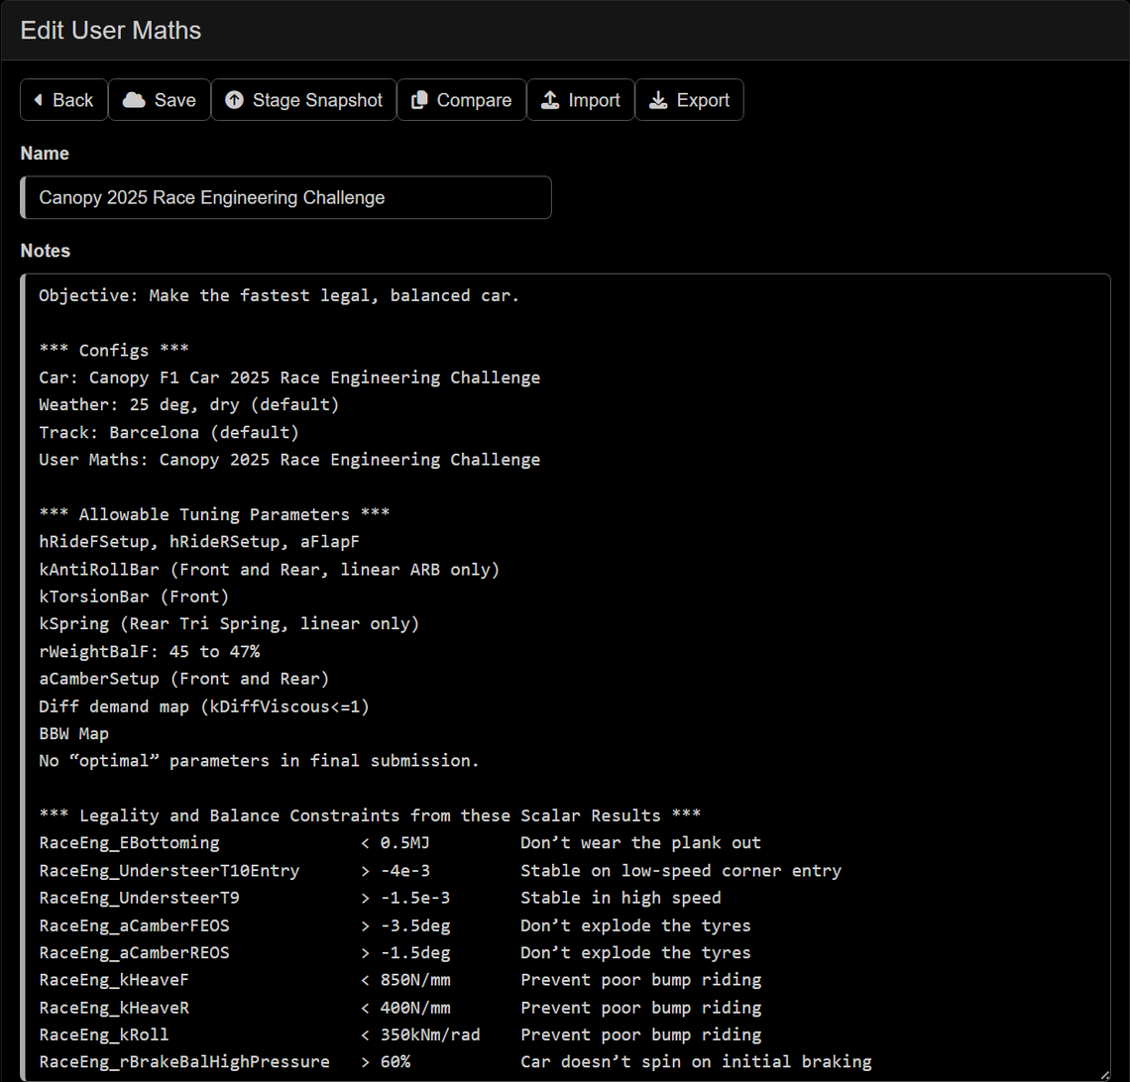Click 'Car doesn't spin on initial braking' comment
Viewport: 1130px width, 1082px height.
point(696,1062)
